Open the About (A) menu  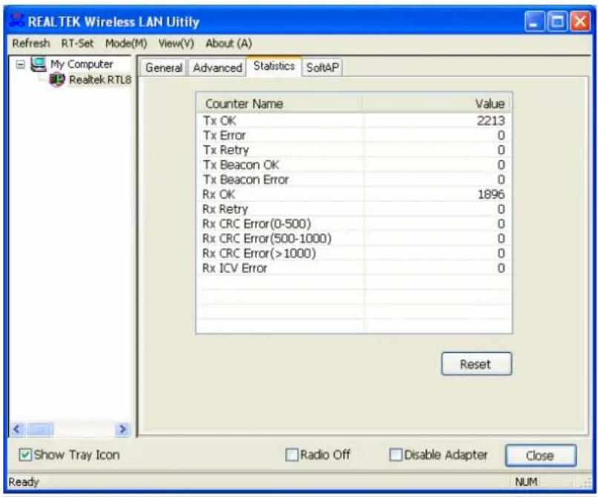point(229,44)
